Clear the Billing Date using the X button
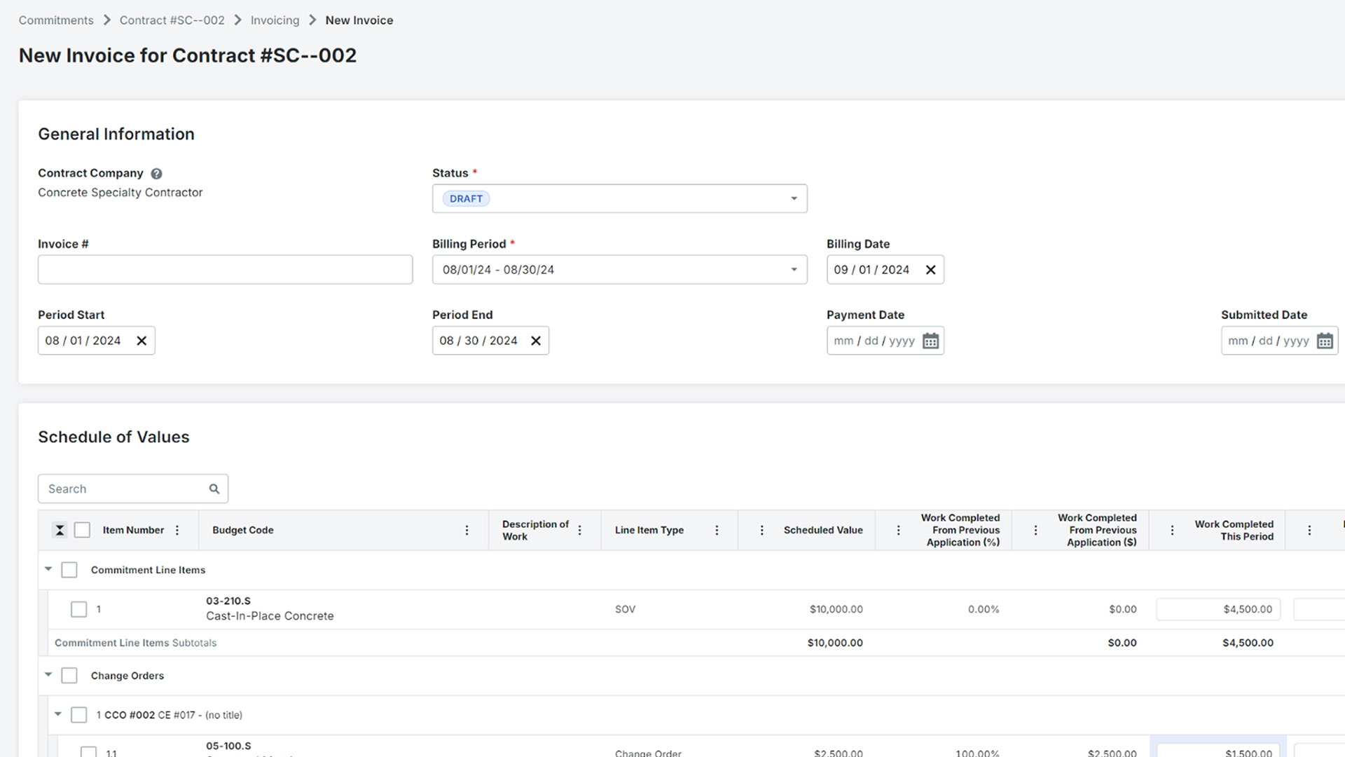Image resolution: width=1345 pixels, height=757 pixels. click(930, 269)
